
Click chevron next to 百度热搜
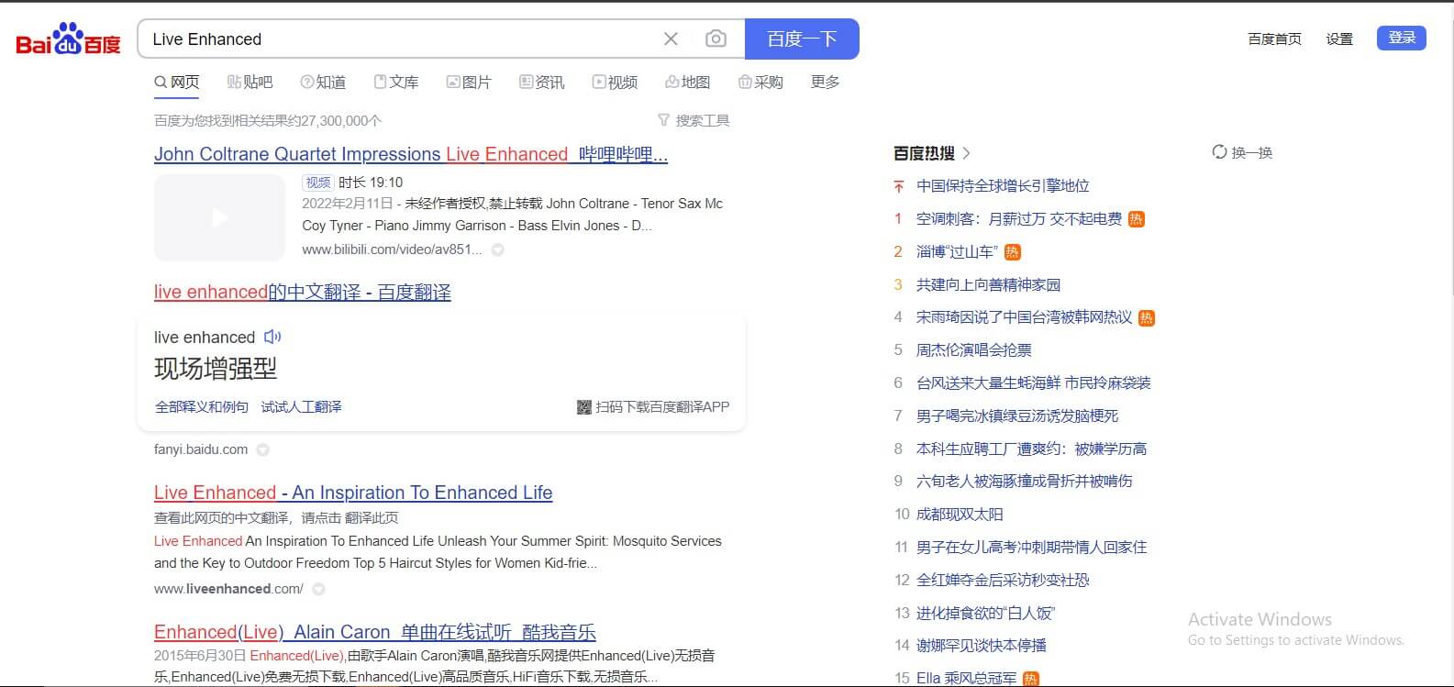966,153
